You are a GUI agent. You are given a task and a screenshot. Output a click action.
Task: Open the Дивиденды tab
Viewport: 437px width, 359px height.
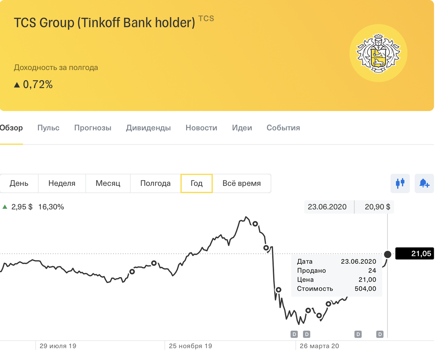[x=149, y=128]
